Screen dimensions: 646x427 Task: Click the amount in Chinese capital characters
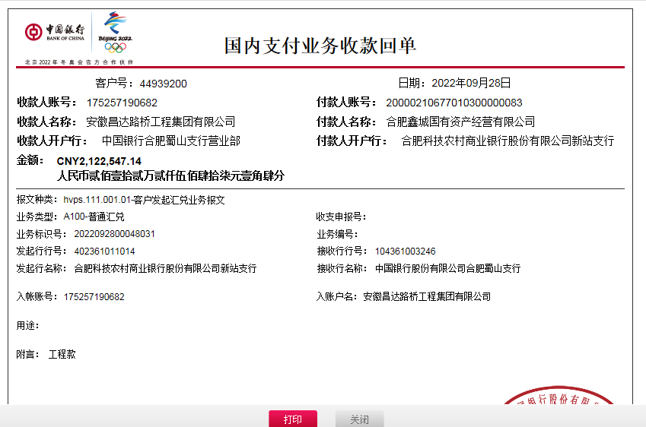click(170, 176)
